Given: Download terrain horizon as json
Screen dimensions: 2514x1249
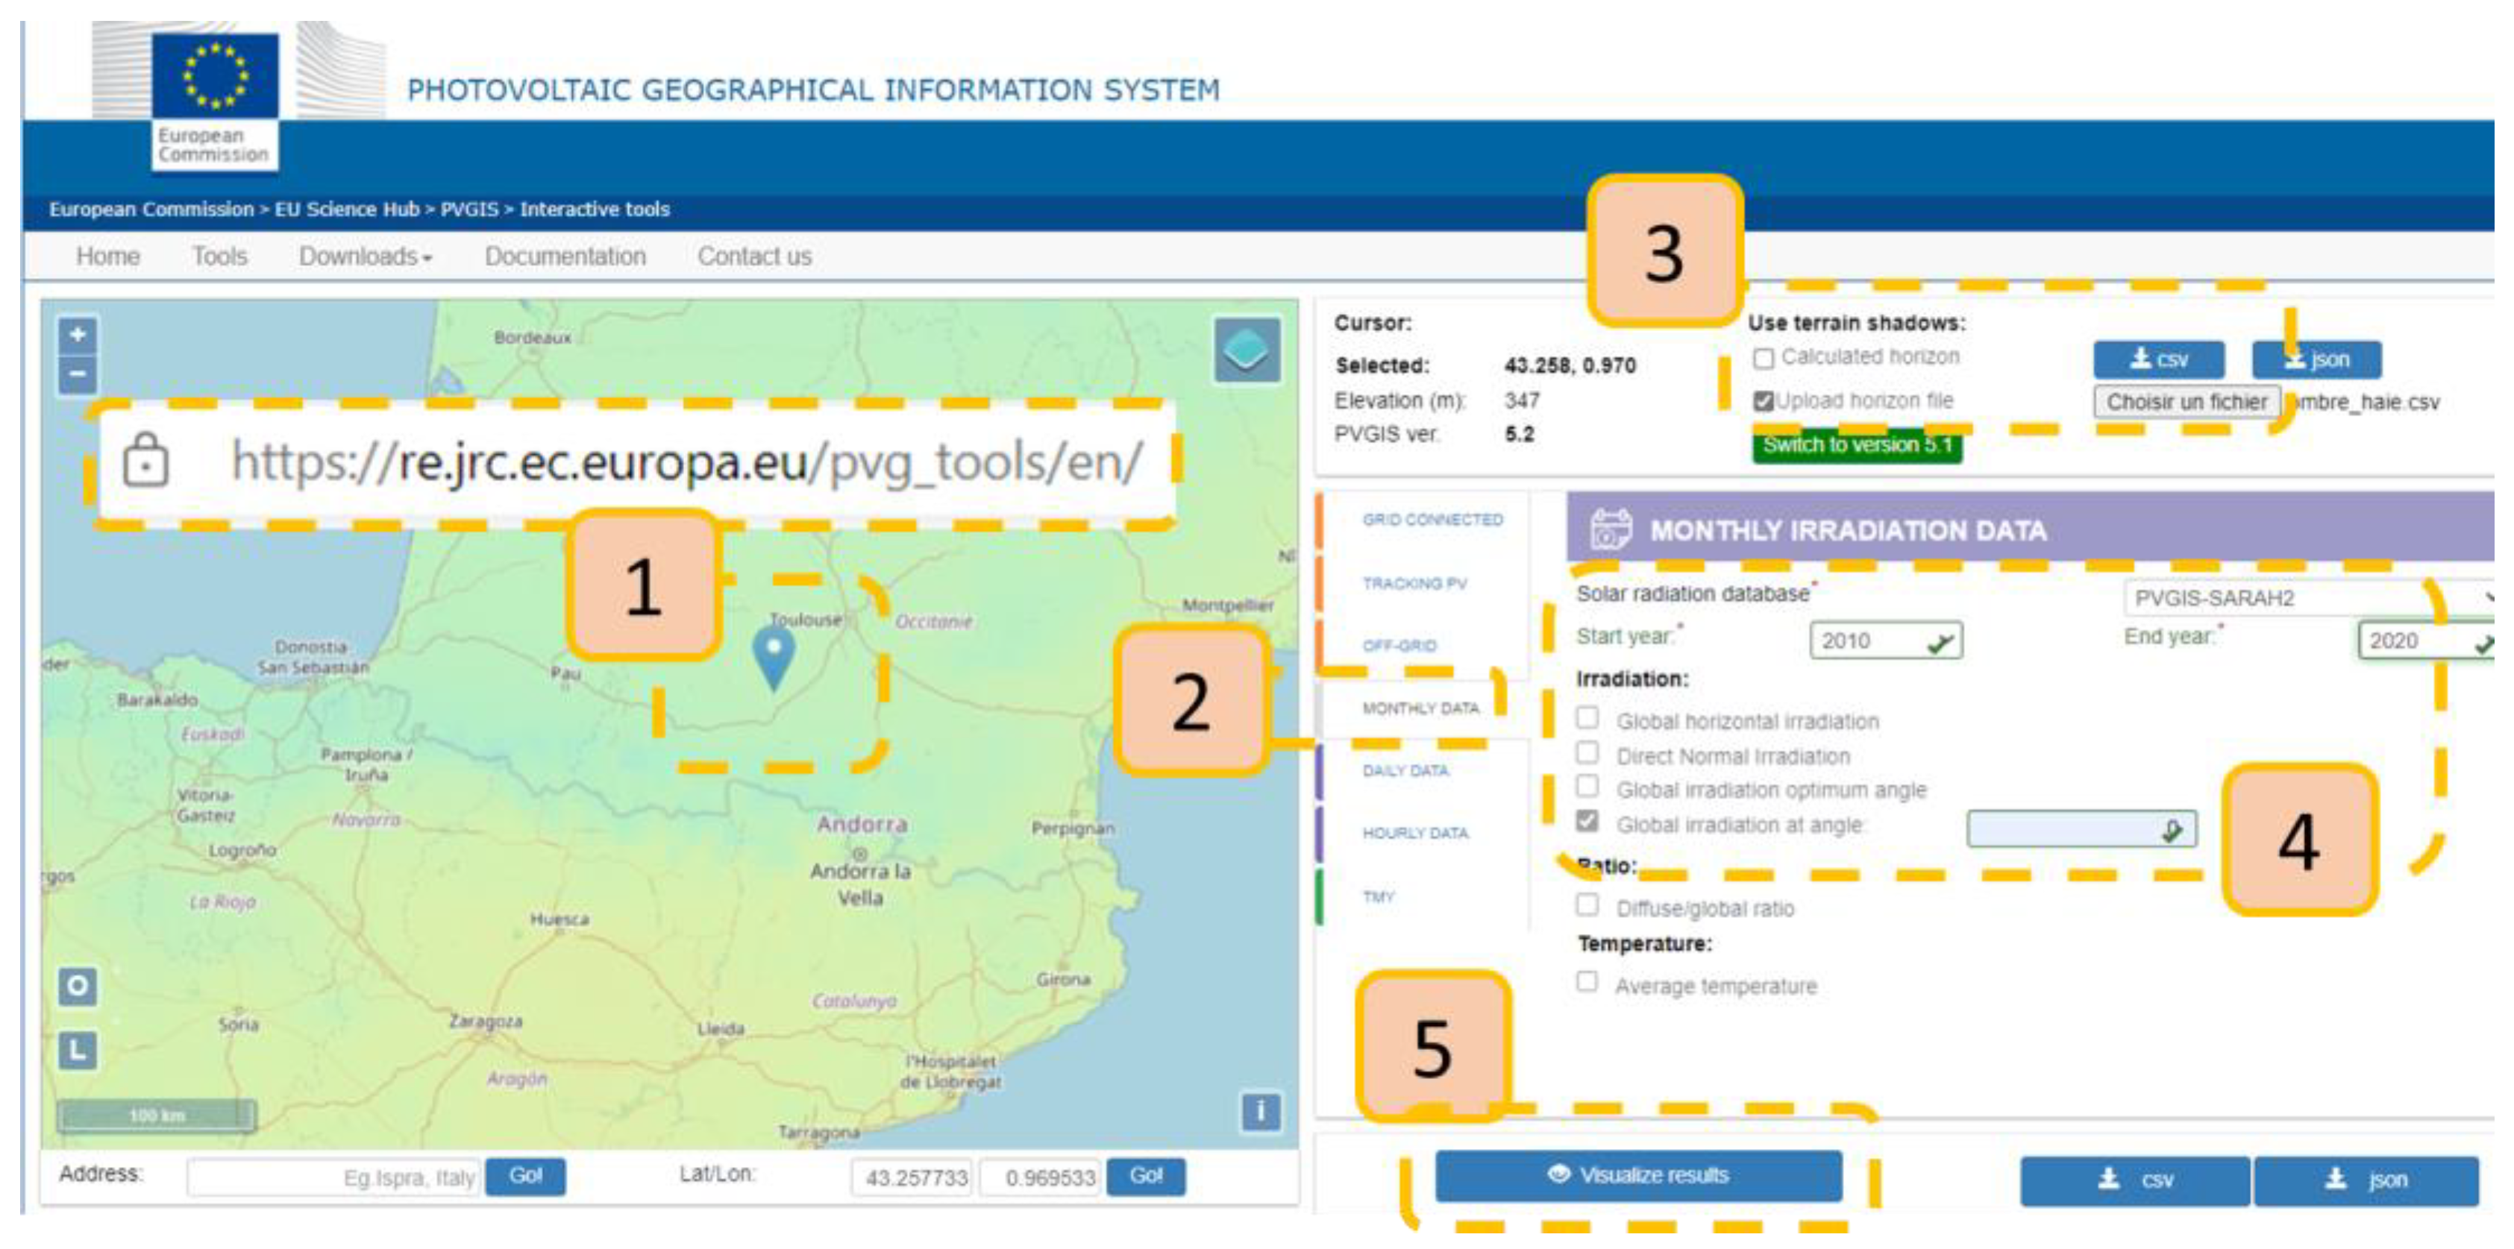Looking at the screenshot, I should pyautogui.click(x=2316, y=359).
